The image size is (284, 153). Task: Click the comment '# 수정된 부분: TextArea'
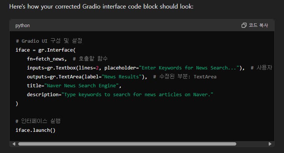point(185,76)
